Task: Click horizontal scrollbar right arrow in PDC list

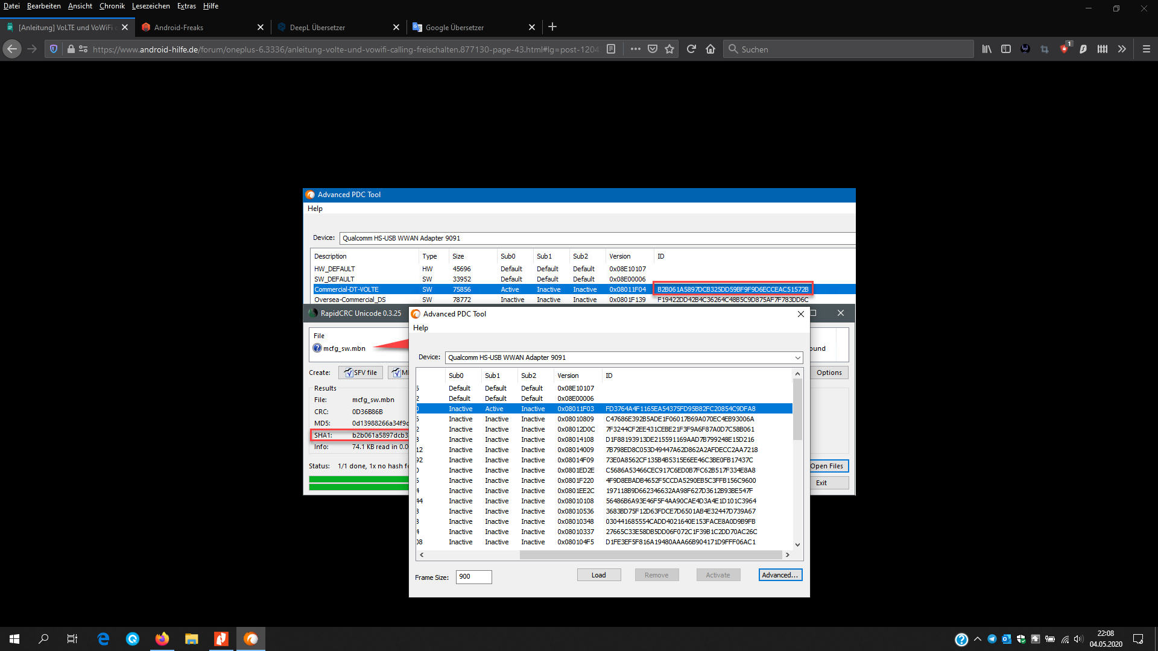Action: pos(787,555)
